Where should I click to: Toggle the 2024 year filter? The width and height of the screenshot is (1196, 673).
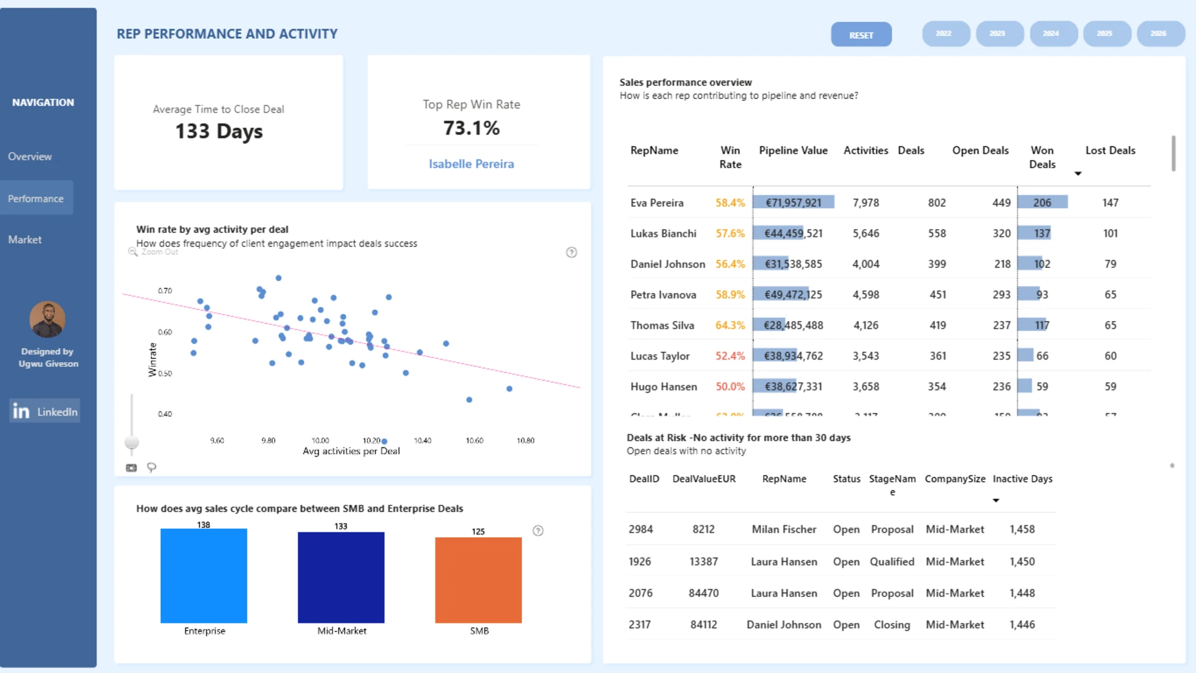(1053, 34)
